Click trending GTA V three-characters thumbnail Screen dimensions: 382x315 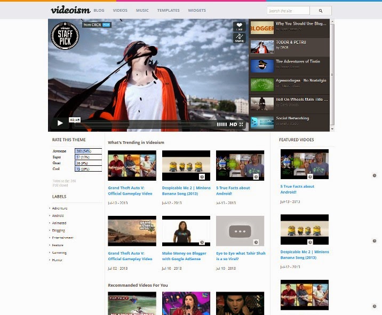click(x=132, y=166)
